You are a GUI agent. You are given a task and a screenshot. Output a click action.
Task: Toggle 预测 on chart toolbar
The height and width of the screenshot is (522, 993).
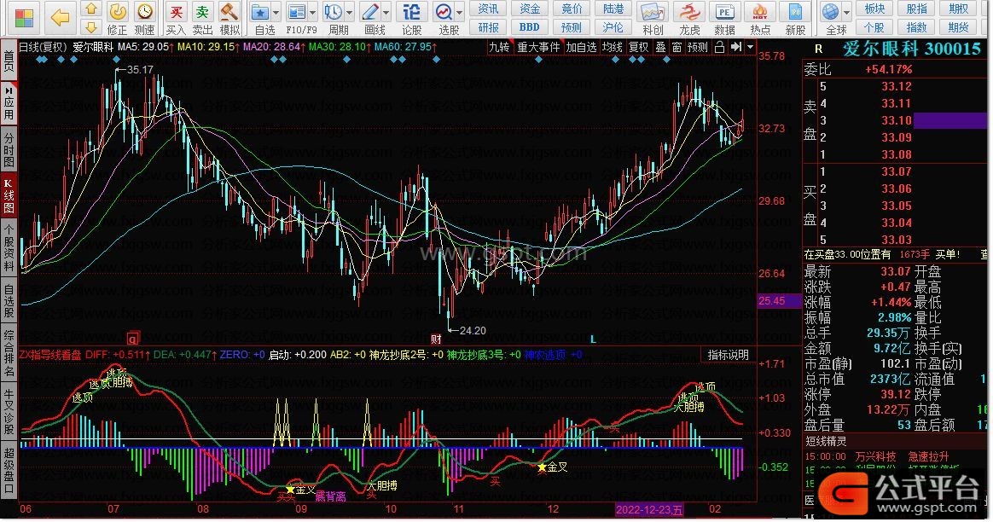click(x=697, y=47)
